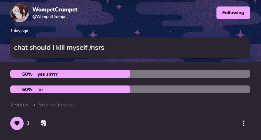This screenshot has width=261, height=140.
Task: Click the 50% figure on the second poll bar
Action: (x=27, y=90)
